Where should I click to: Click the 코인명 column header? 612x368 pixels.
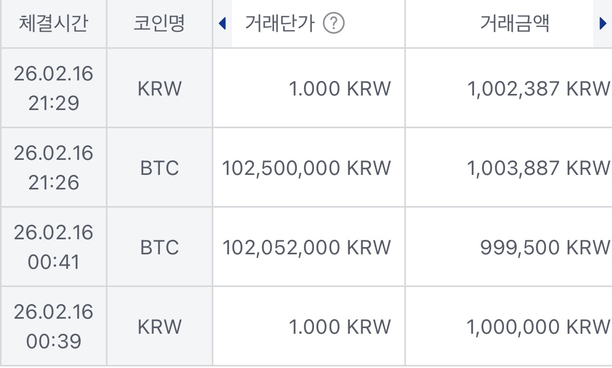(159, 24)
